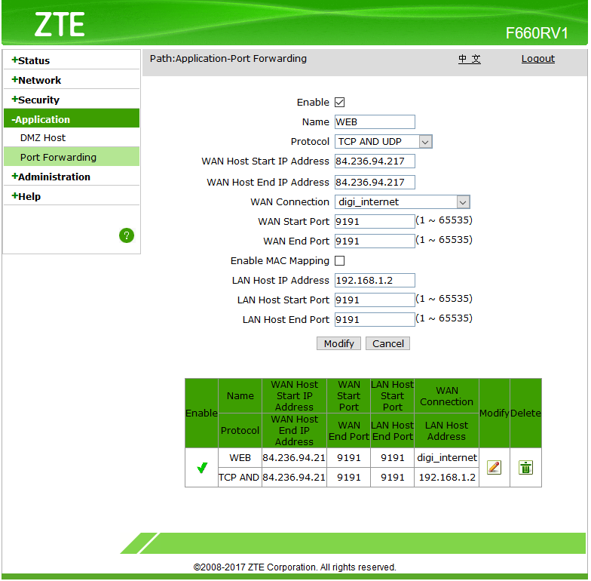Expand the Network menu
The image size is (591, 581).
pos(36,80)
